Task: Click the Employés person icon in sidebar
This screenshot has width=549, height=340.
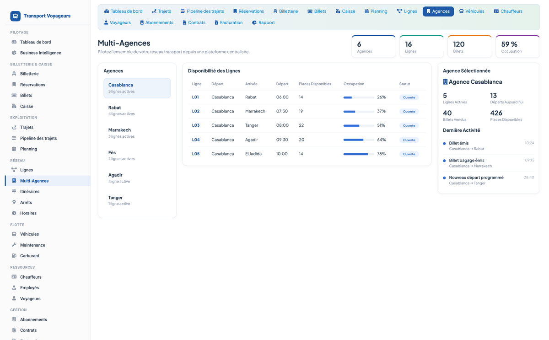Action: pyautogui.click(x=14, y=287)
